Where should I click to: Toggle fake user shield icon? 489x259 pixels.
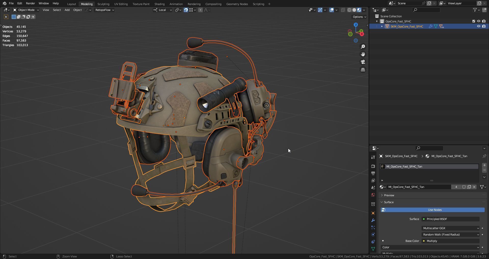[x=464, y=187]
